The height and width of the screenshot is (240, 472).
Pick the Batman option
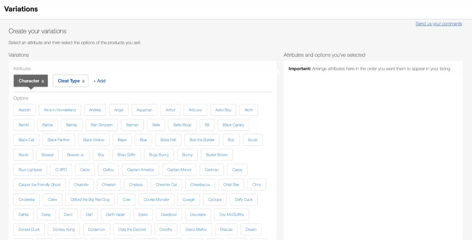pyautogui.click(x=132, y=125)
